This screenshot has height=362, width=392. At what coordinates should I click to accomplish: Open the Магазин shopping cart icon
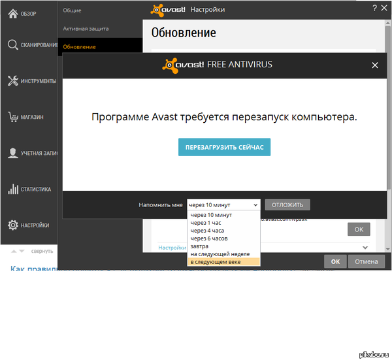(12, 117)
